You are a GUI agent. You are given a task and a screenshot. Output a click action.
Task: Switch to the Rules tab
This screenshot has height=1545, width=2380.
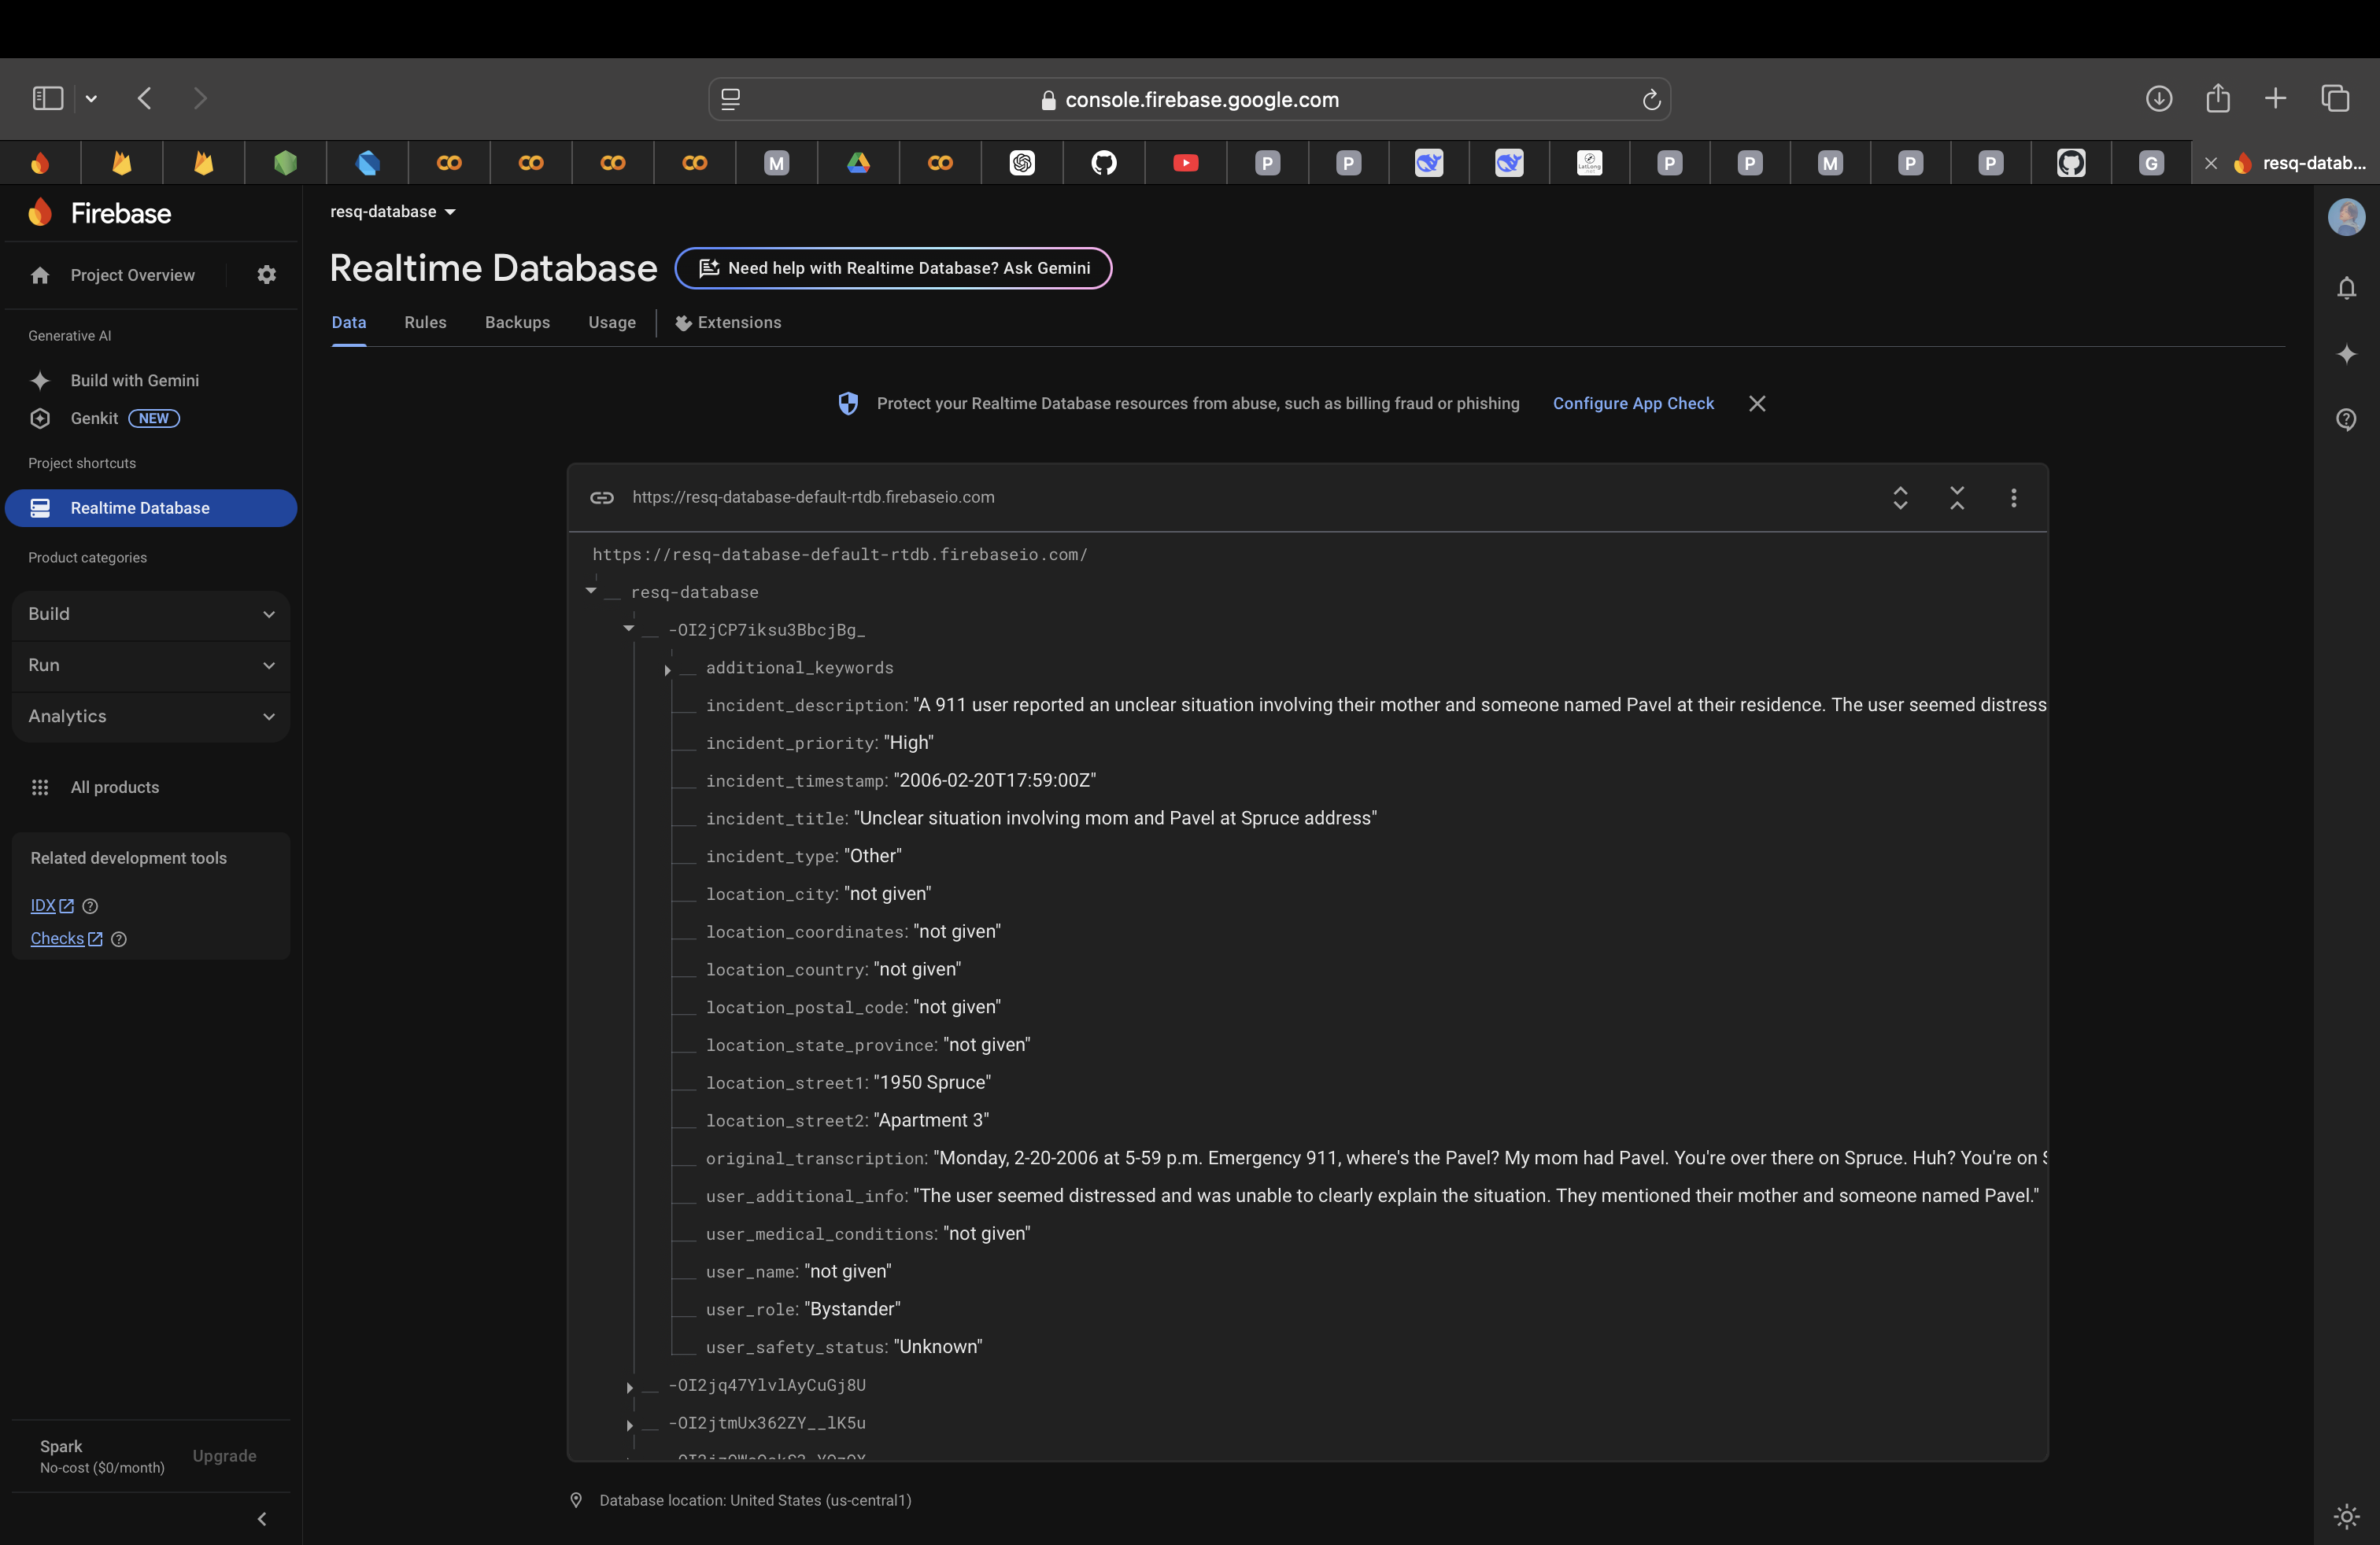coord(424,322)
